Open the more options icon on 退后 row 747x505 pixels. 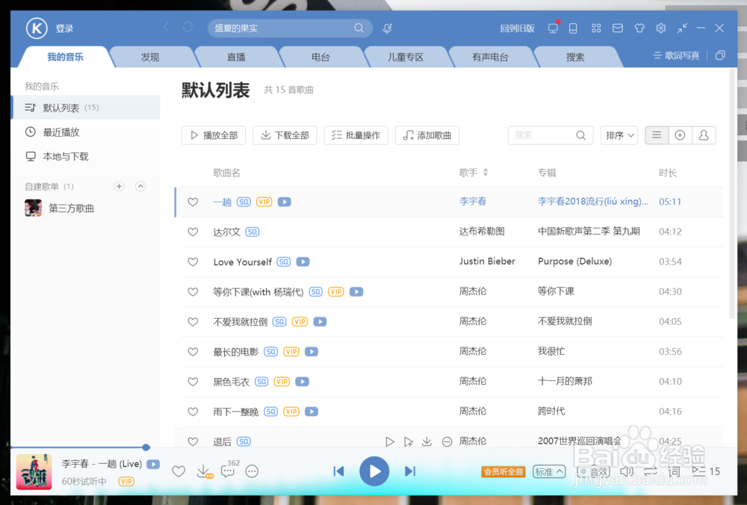click(447, 442)
